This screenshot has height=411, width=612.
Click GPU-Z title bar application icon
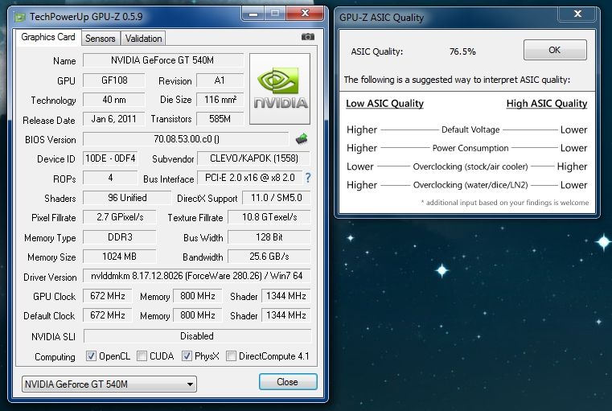[x=19, y=17]
